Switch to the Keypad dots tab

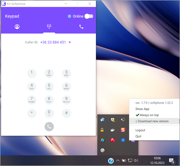click(49, 26)
